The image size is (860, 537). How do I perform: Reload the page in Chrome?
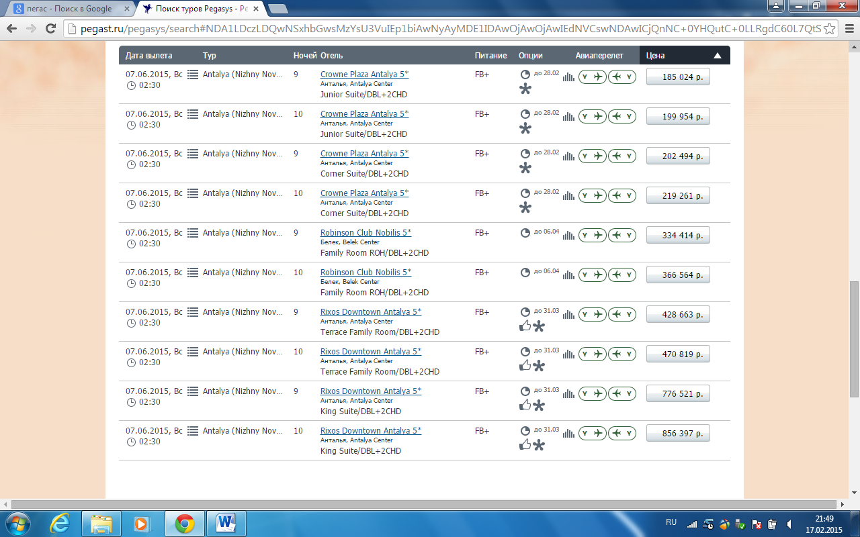point(50,28)
